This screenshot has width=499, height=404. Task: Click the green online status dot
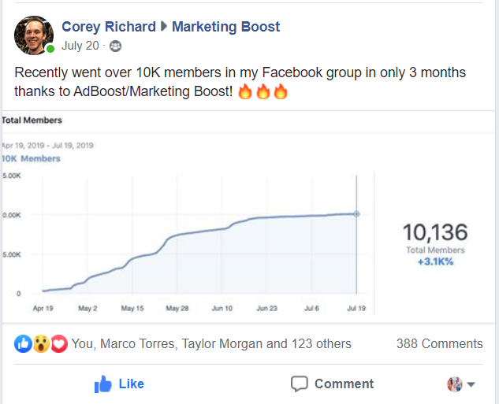click(50, 49)
